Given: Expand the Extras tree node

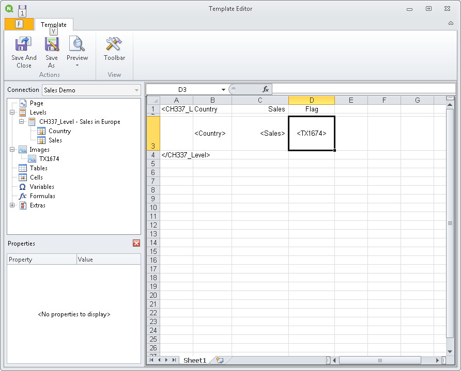Looking at the screenshot, I should [x=11, y=205].
